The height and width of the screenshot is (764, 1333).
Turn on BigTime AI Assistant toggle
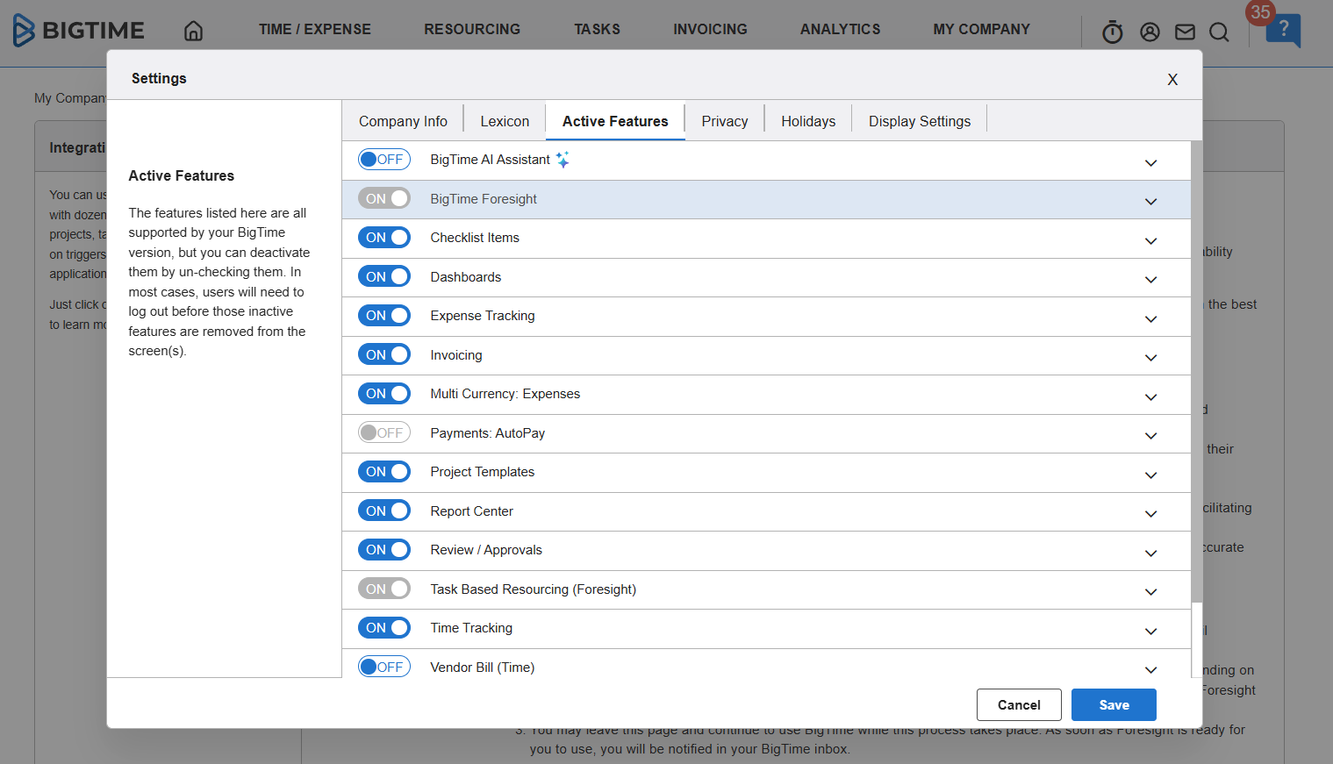tap(384, 160)
